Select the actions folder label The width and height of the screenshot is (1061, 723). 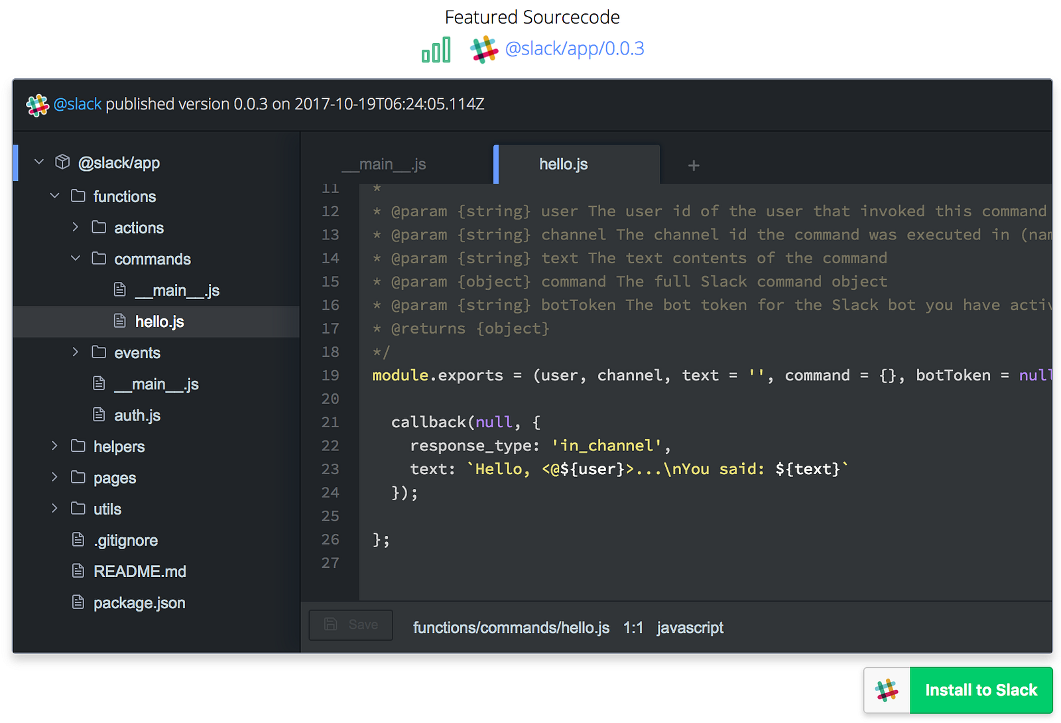pos(139,228)
